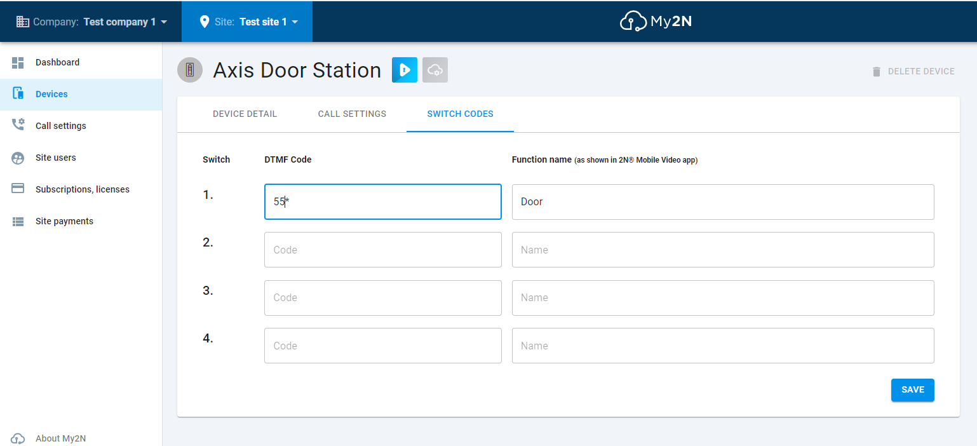This screenshot has height=446, width=977.
Task: Click the Devices icon in the sidebar
Action: [x=18, y=93]
